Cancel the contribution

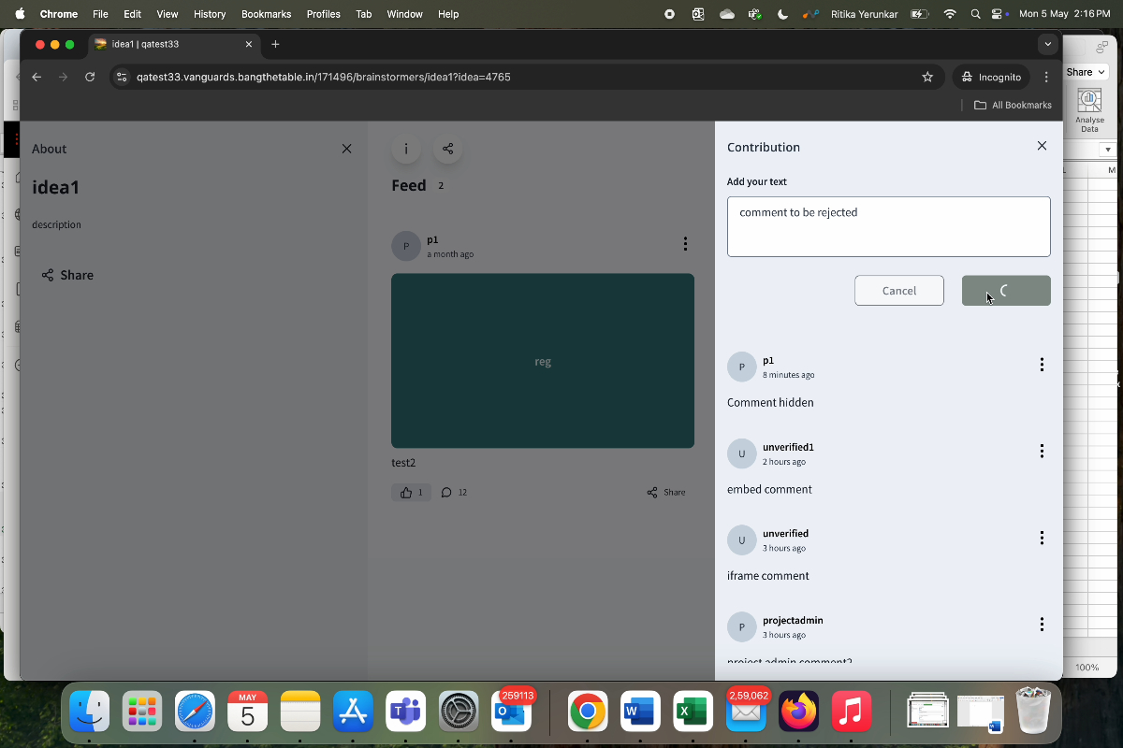899,291
